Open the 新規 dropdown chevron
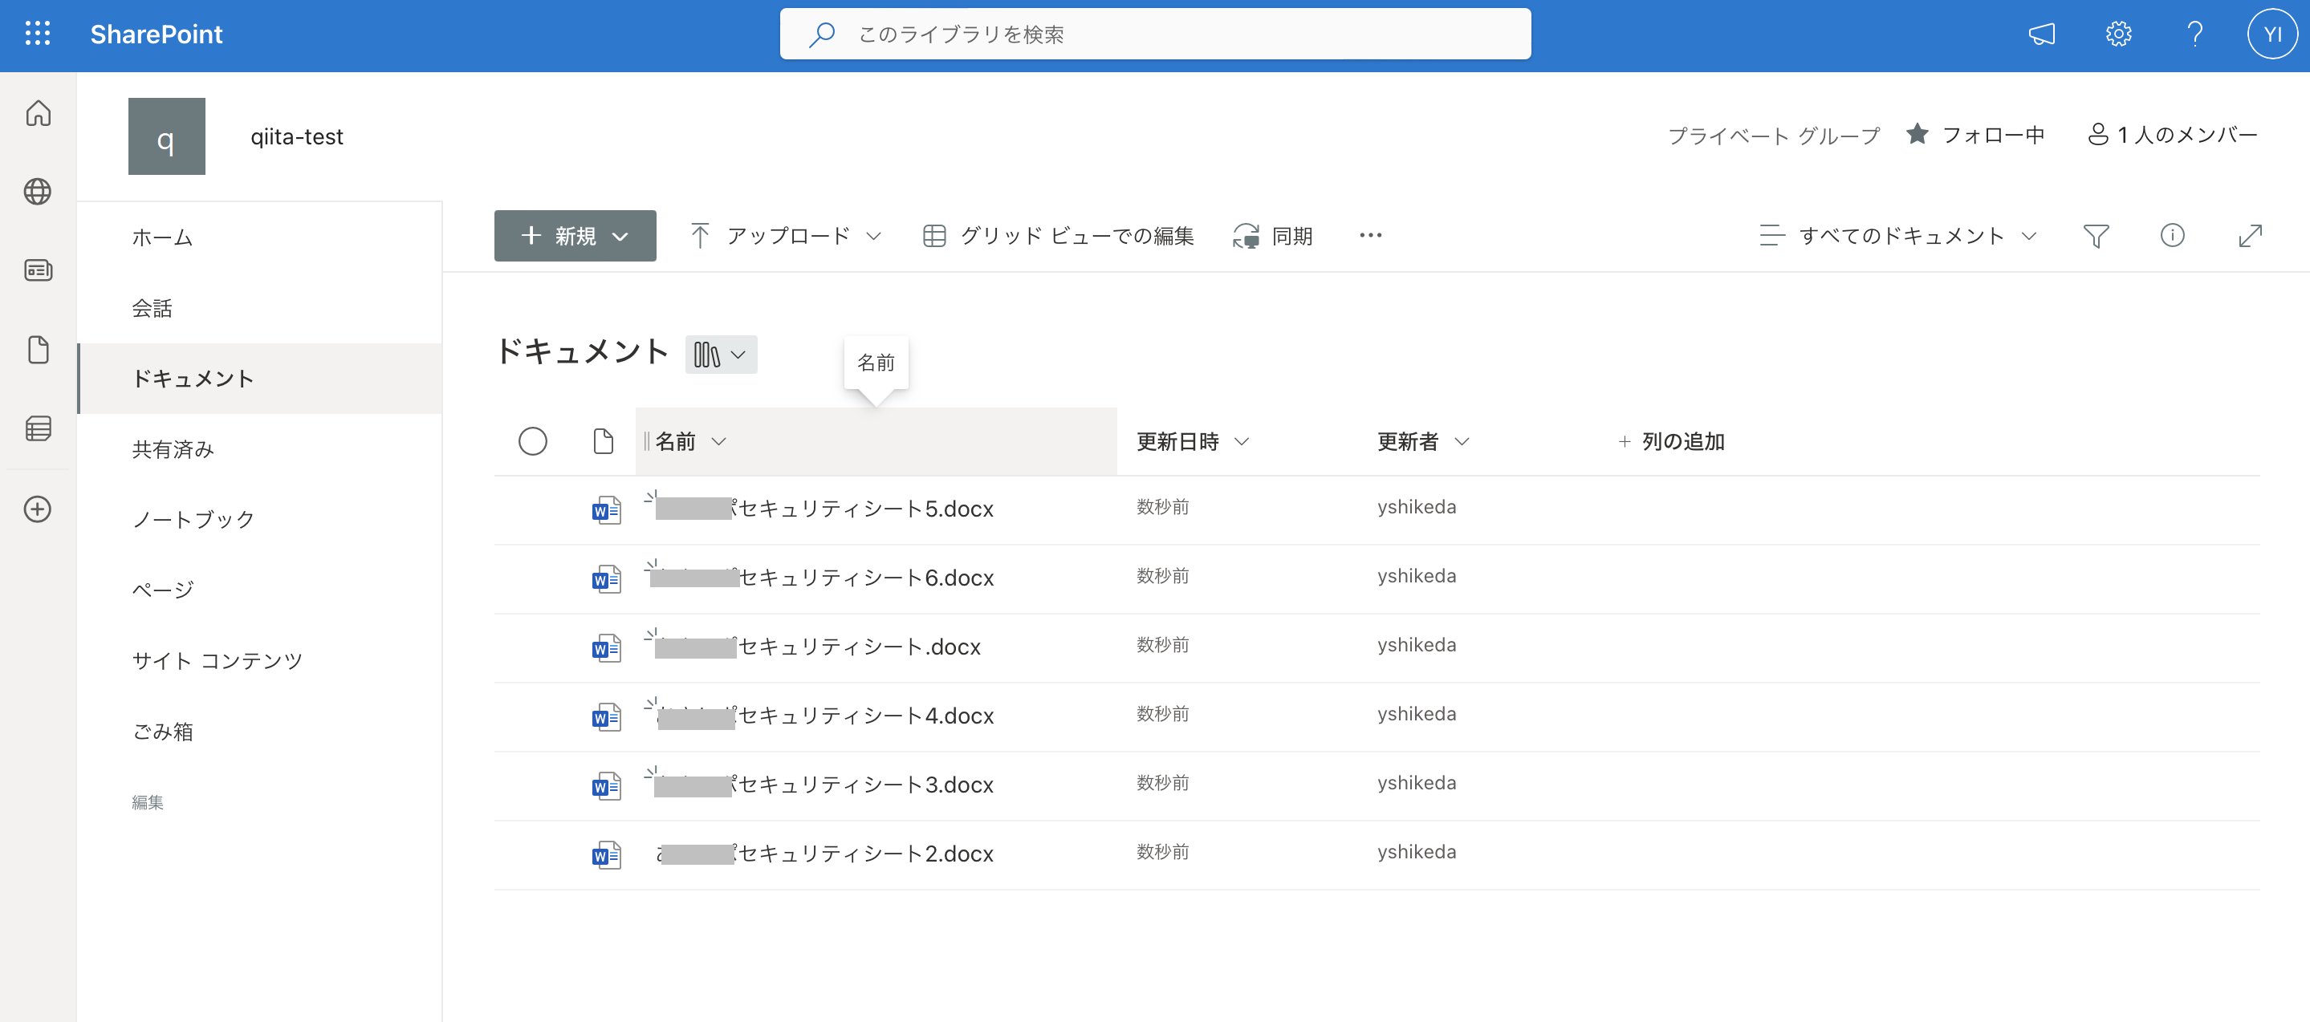 [x=622, y=236]
